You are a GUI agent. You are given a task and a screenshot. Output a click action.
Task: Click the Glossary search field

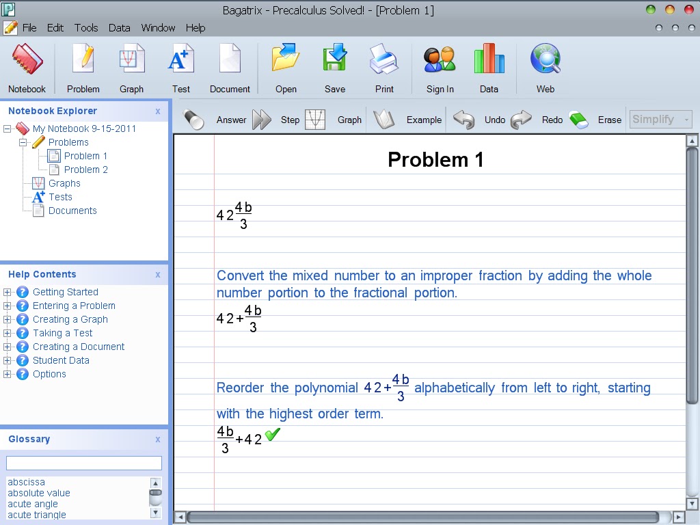click(x=84, y=463)
